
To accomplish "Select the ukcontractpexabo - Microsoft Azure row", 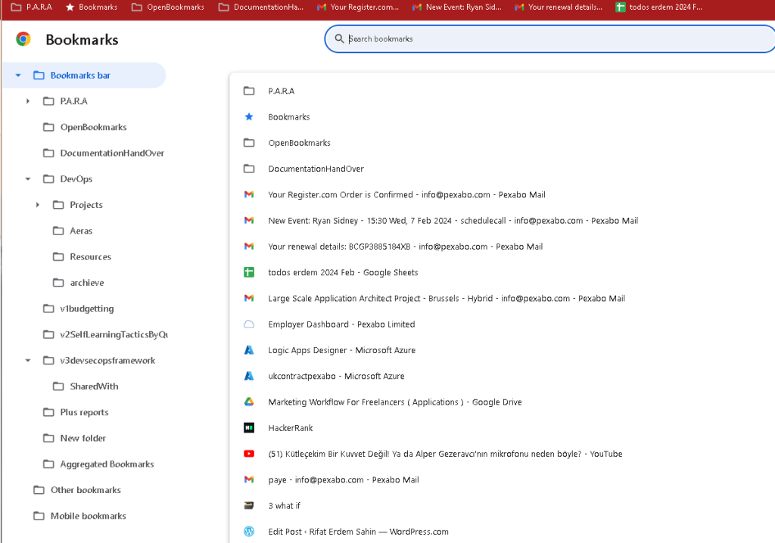I will pos(336,376).
